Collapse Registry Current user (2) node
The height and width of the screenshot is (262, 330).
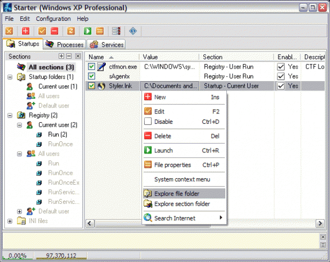click(19, 125)
